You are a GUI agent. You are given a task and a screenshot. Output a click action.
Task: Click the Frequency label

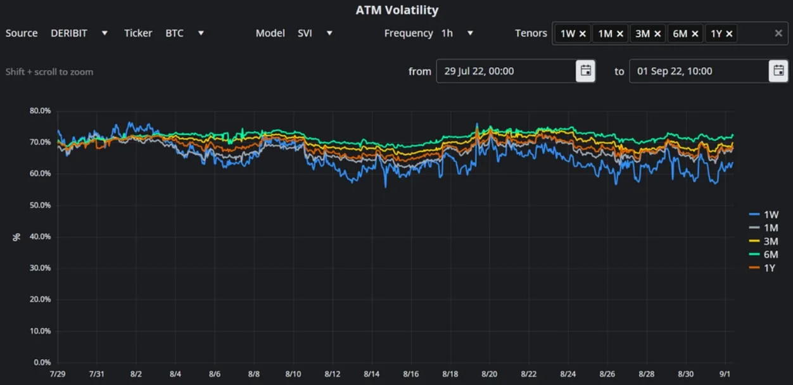tap(409, 33)
